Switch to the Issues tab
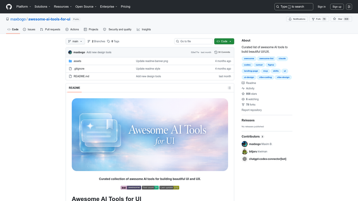Screen dimensions: 358x201 pyautogui.click(x=29, y=29)
